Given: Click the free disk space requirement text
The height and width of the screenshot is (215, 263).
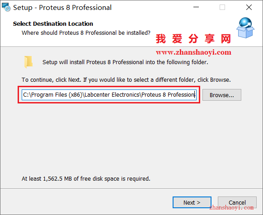Looking at the screenshot, I should click(86, 178).
